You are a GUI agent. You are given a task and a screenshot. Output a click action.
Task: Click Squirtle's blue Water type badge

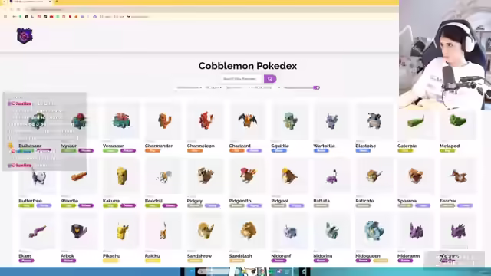pos(278,151)
